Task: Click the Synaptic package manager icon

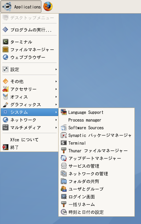Action: pos(64,135)
